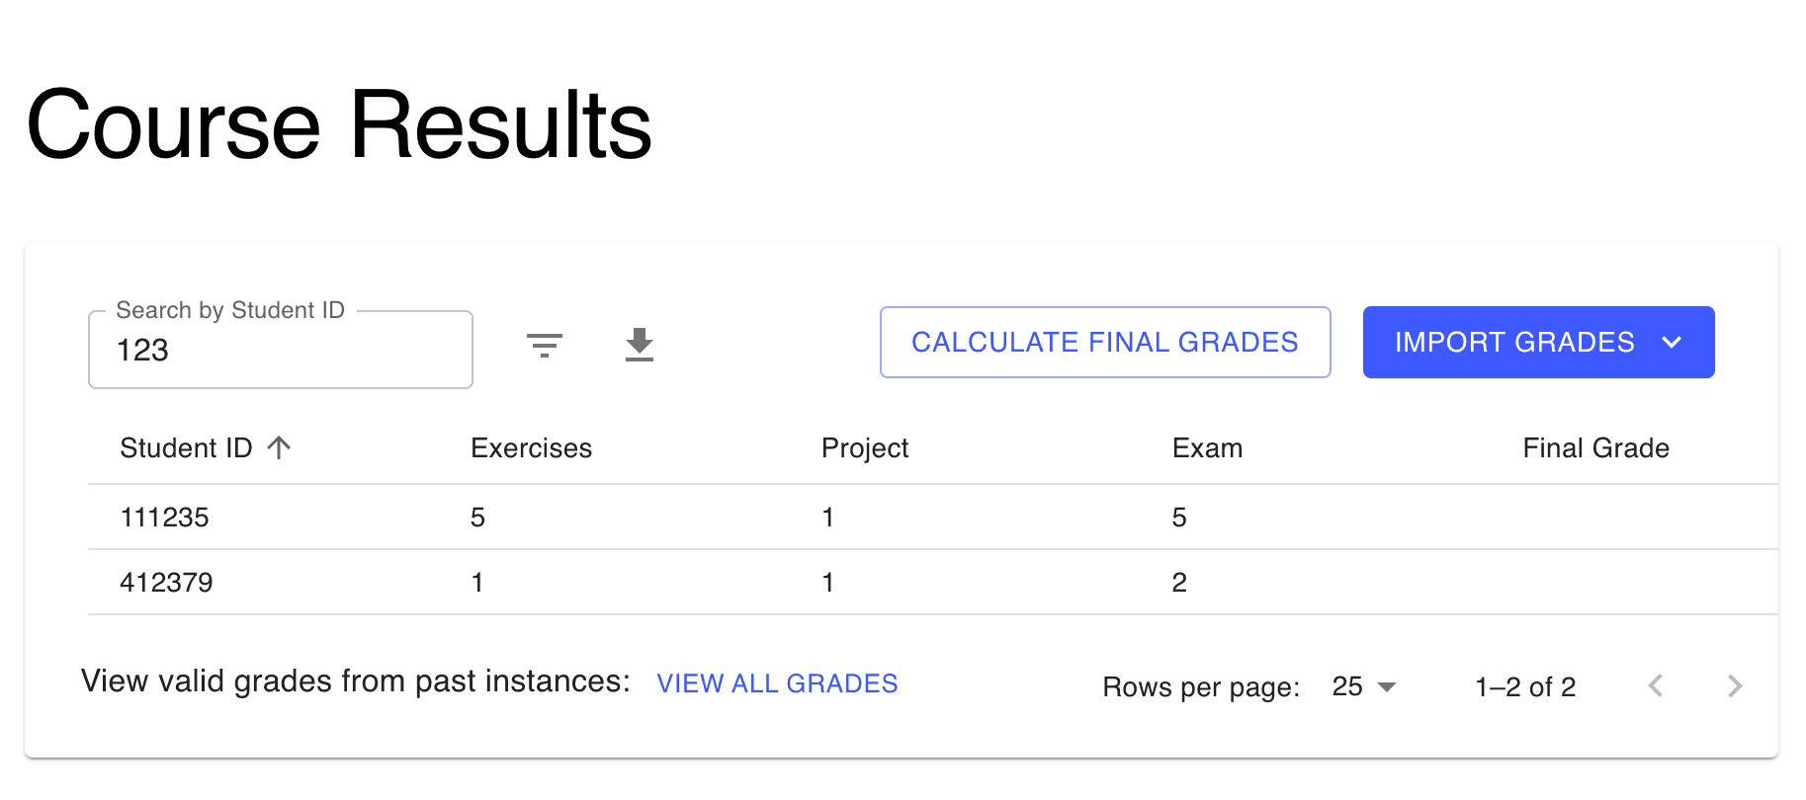Image resolution: width=1806 pixels, height=800 pixels.
Task: Open View All Grades link
Action: click(x=777, y=683)
